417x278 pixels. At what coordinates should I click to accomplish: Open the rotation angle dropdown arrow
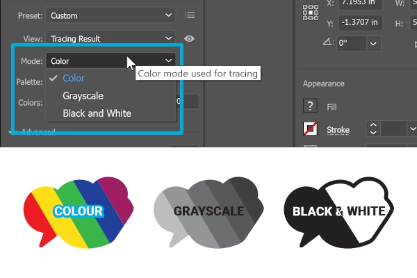coord(374,43)
